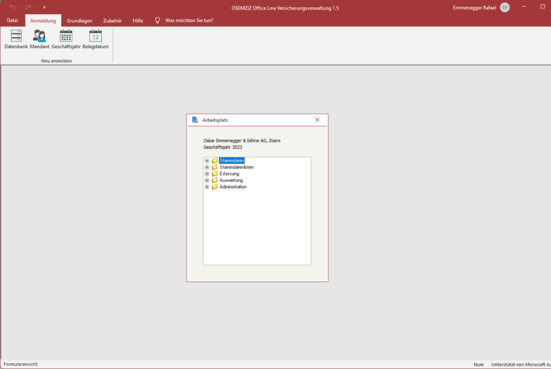Expand the Stammdaten tree node
The height and width of the screenshot is (369, 551).
[207, 160]
